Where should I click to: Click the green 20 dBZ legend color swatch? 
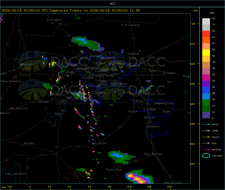pyautogui.click(x=206, y=102)
